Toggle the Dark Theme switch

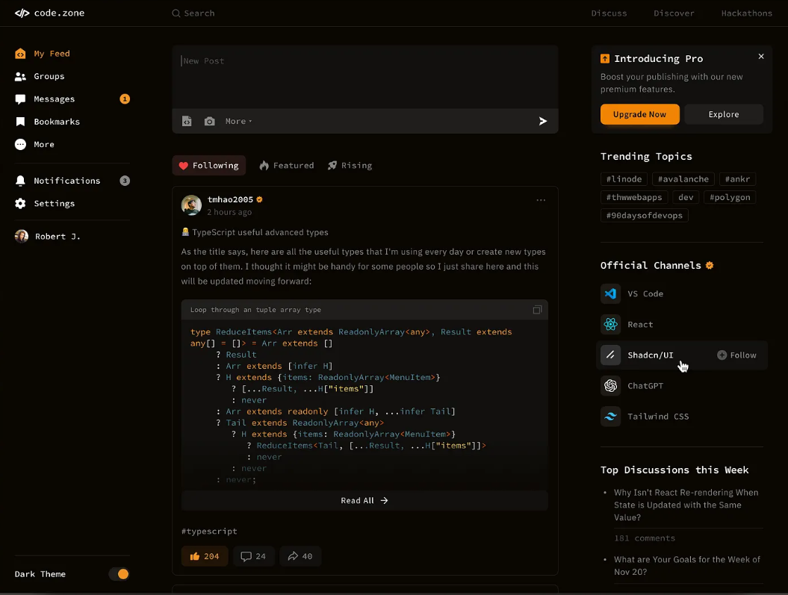pyautogui.click(x=119, y=574)
